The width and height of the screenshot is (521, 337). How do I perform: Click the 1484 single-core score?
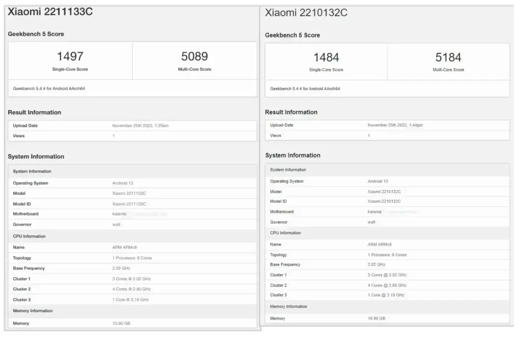coord(326,57)
